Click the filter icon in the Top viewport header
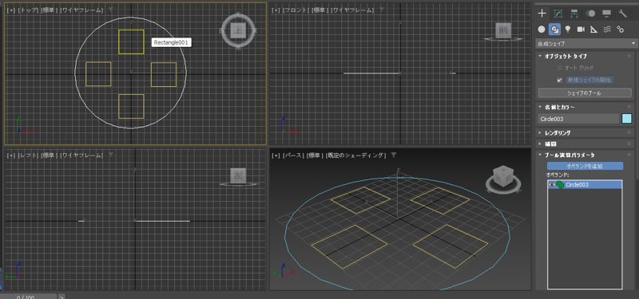Image resolution: width=639 pixels, height=299 pixels. pyautogui.click(x=111, y=10)
